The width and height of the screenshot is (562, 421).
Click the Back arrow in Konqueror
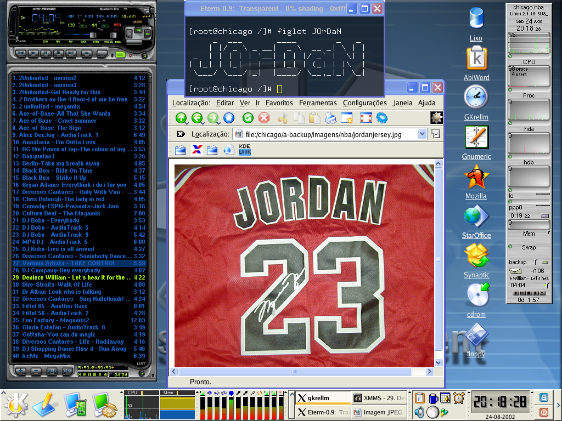pos(197,118)
